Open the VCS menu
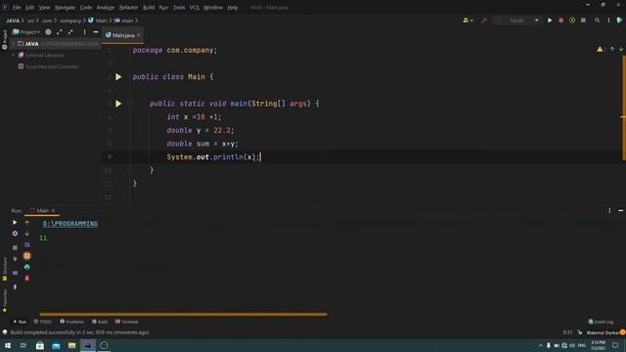The image size is (626, 352). (194, 7)
